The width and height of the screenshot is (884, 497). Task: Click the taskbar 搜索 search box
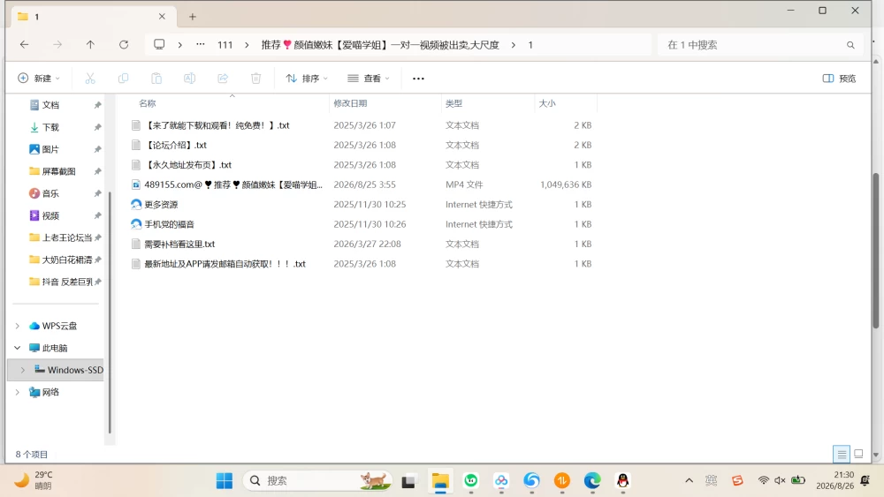tap(317, 481)
